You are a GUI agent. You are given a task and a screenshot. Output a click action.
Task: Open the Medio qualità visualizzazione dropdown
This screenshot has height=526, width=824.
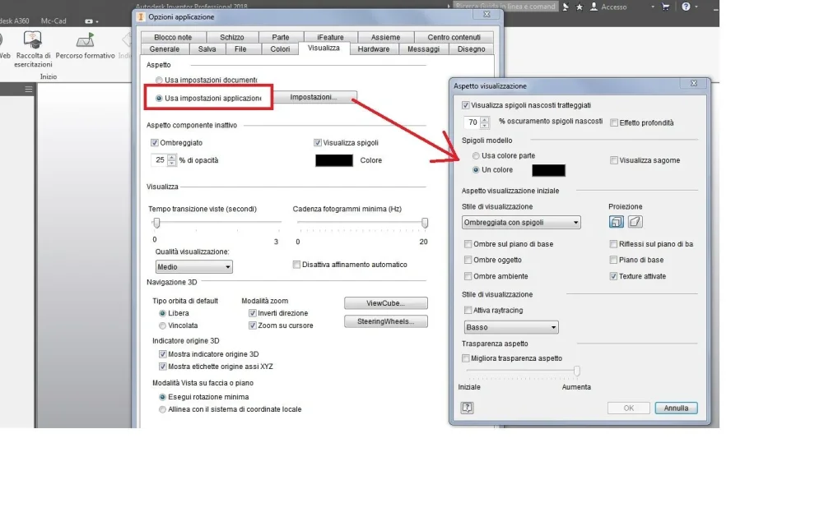(x=193, y=267)
